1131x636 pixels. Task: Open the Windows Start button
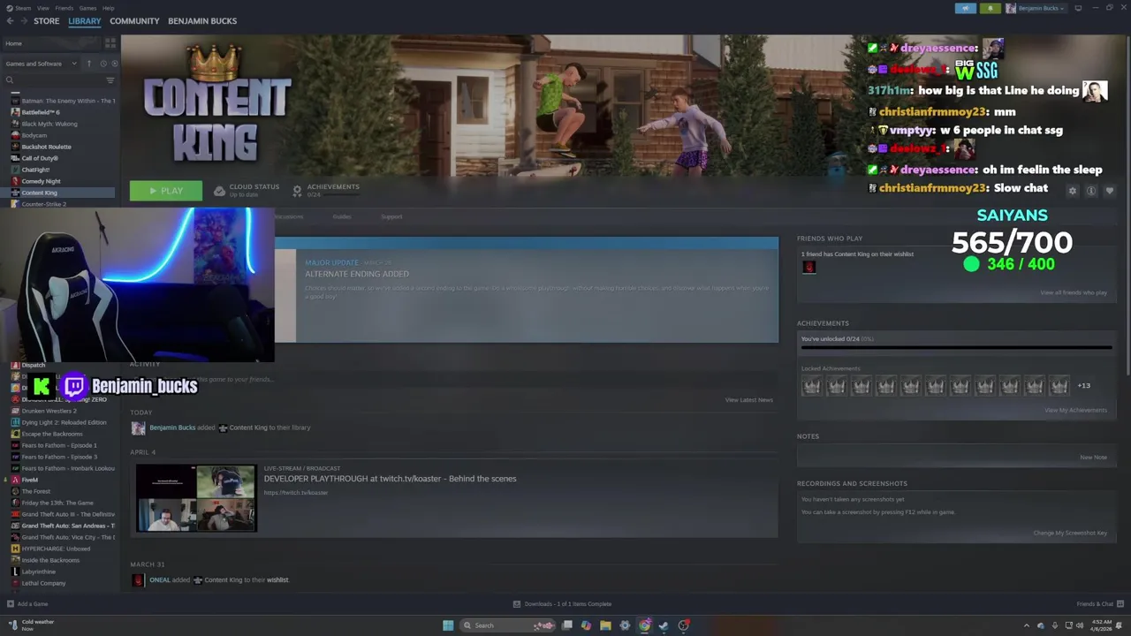tap(448, 625)
